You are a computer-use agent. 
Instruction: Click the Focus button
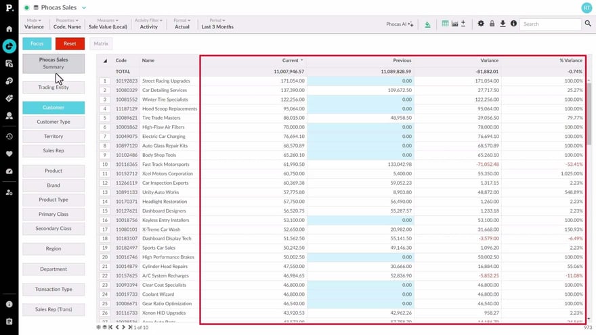click(37, 43)
